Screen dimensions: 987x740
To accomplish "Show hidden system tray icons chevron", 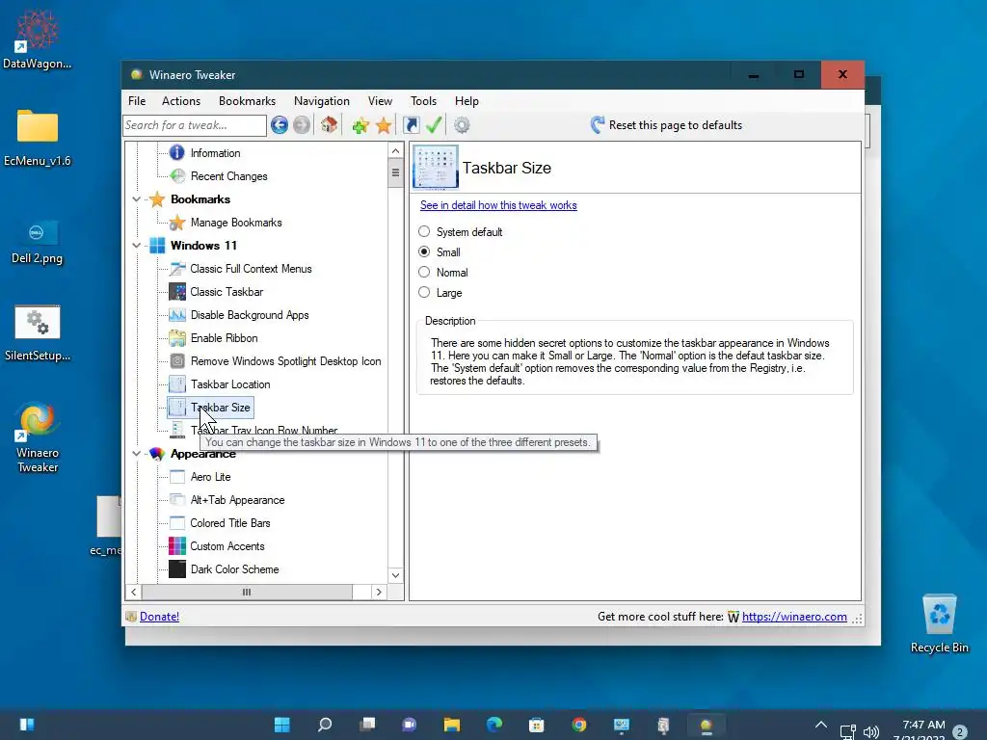I will [x=821, y=725].
